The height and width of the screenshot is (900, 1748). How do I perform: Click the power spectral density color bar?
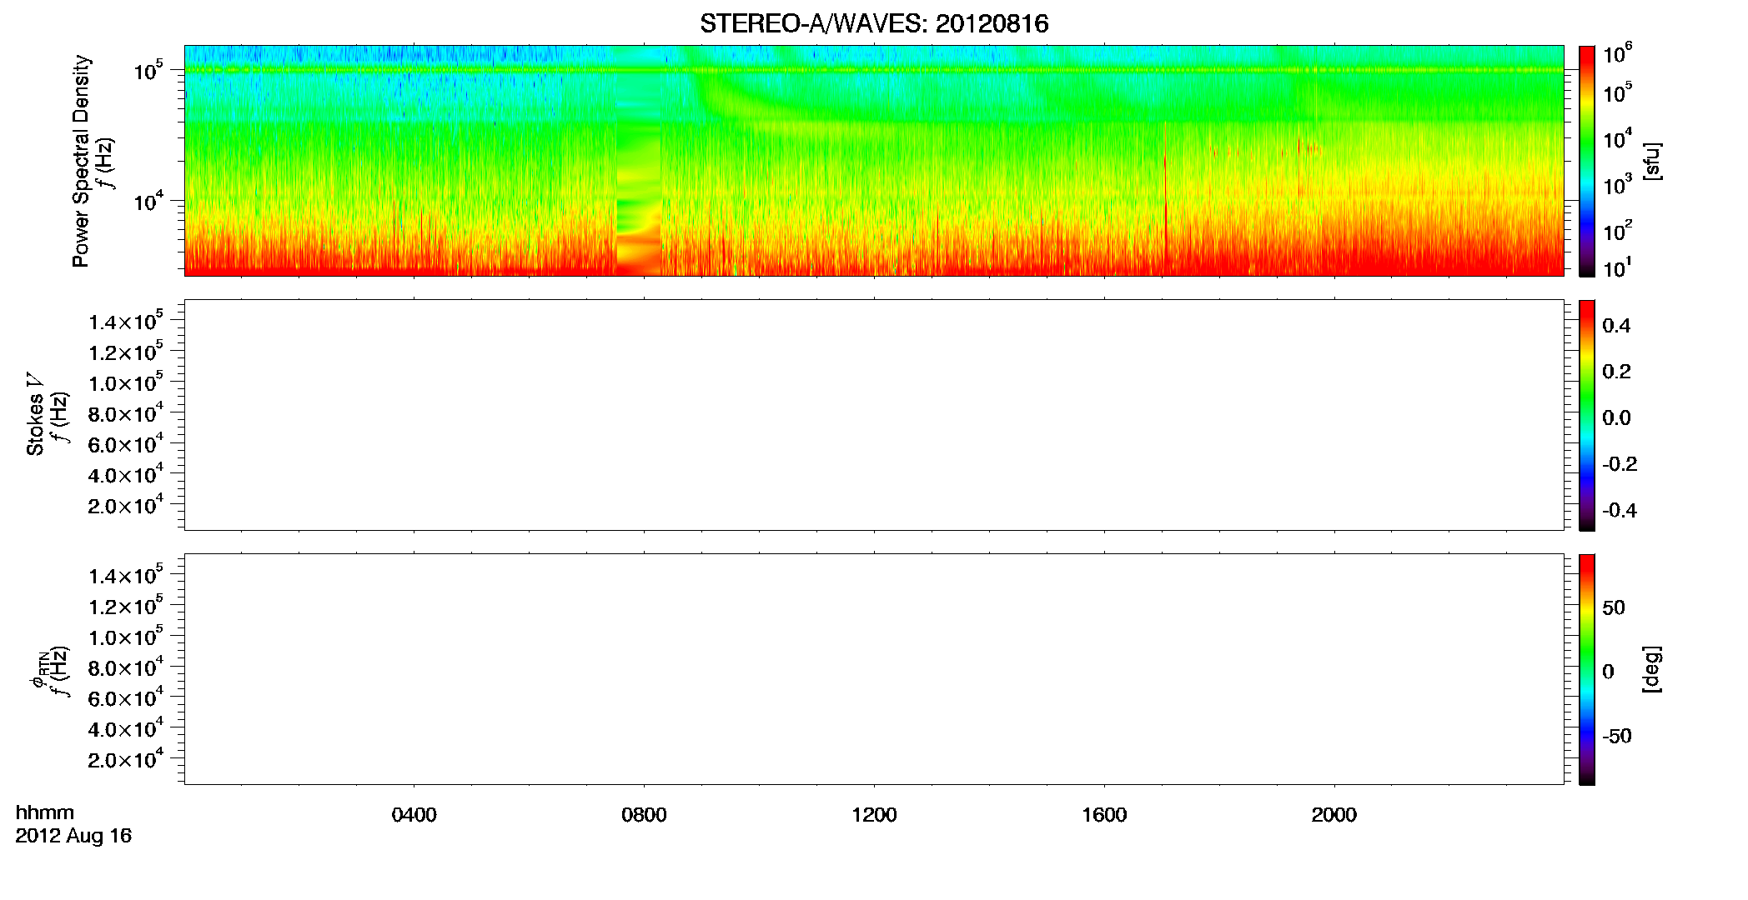pyautogui.click(x=1587, y=161)
